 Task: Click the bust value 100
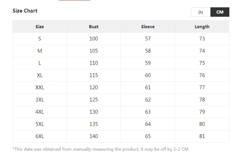point(94,39)
